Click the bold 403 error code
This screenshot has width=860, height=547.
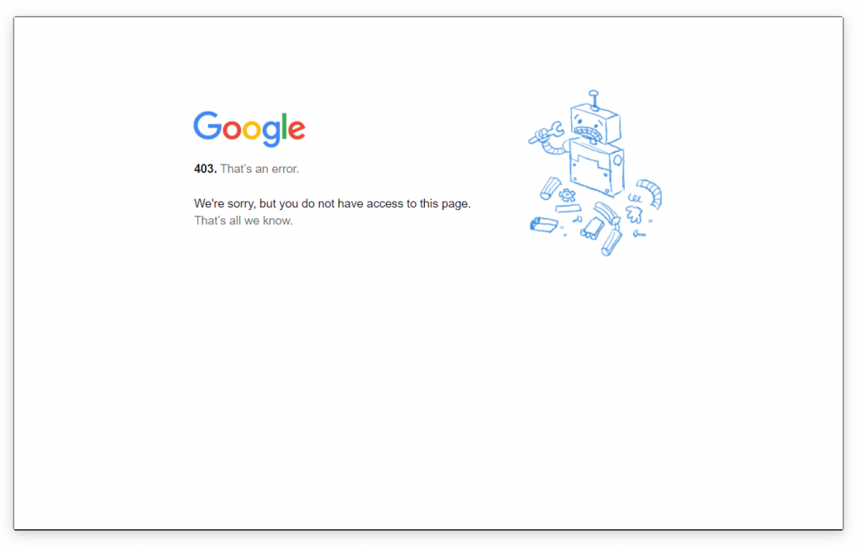coord(205,169)
